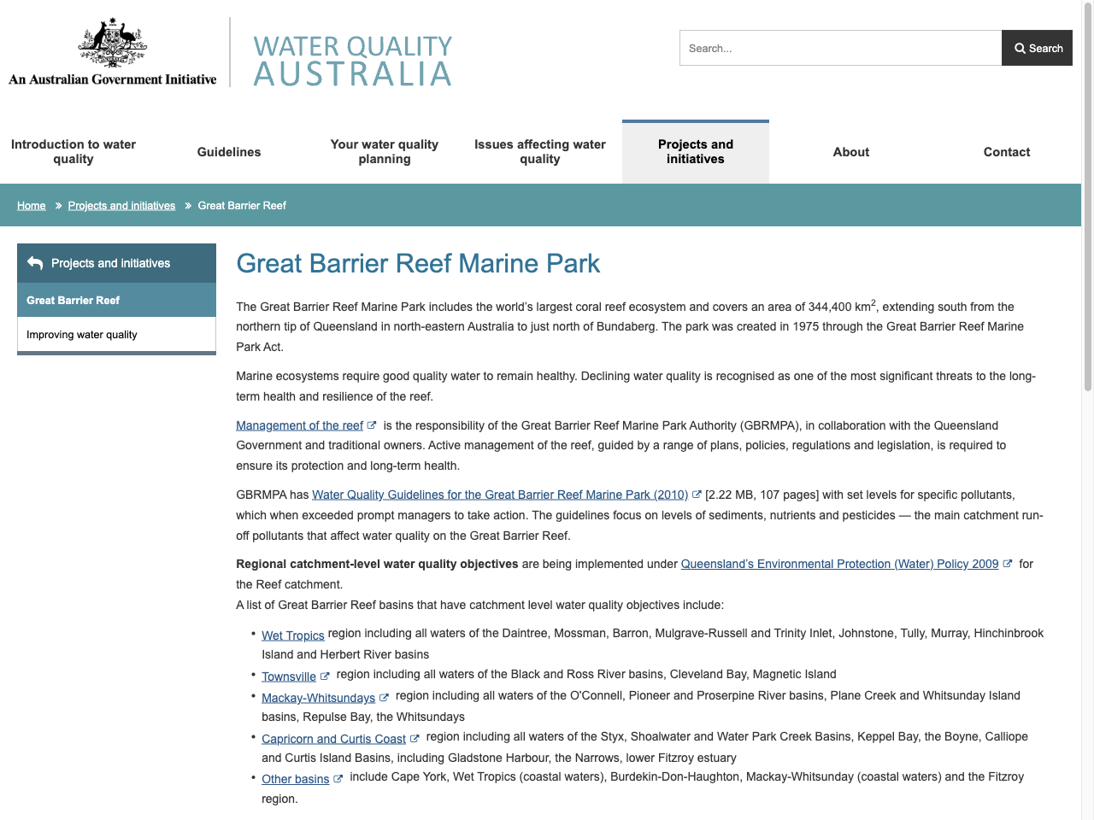Open Your water quality planning menu

(385, 152)
